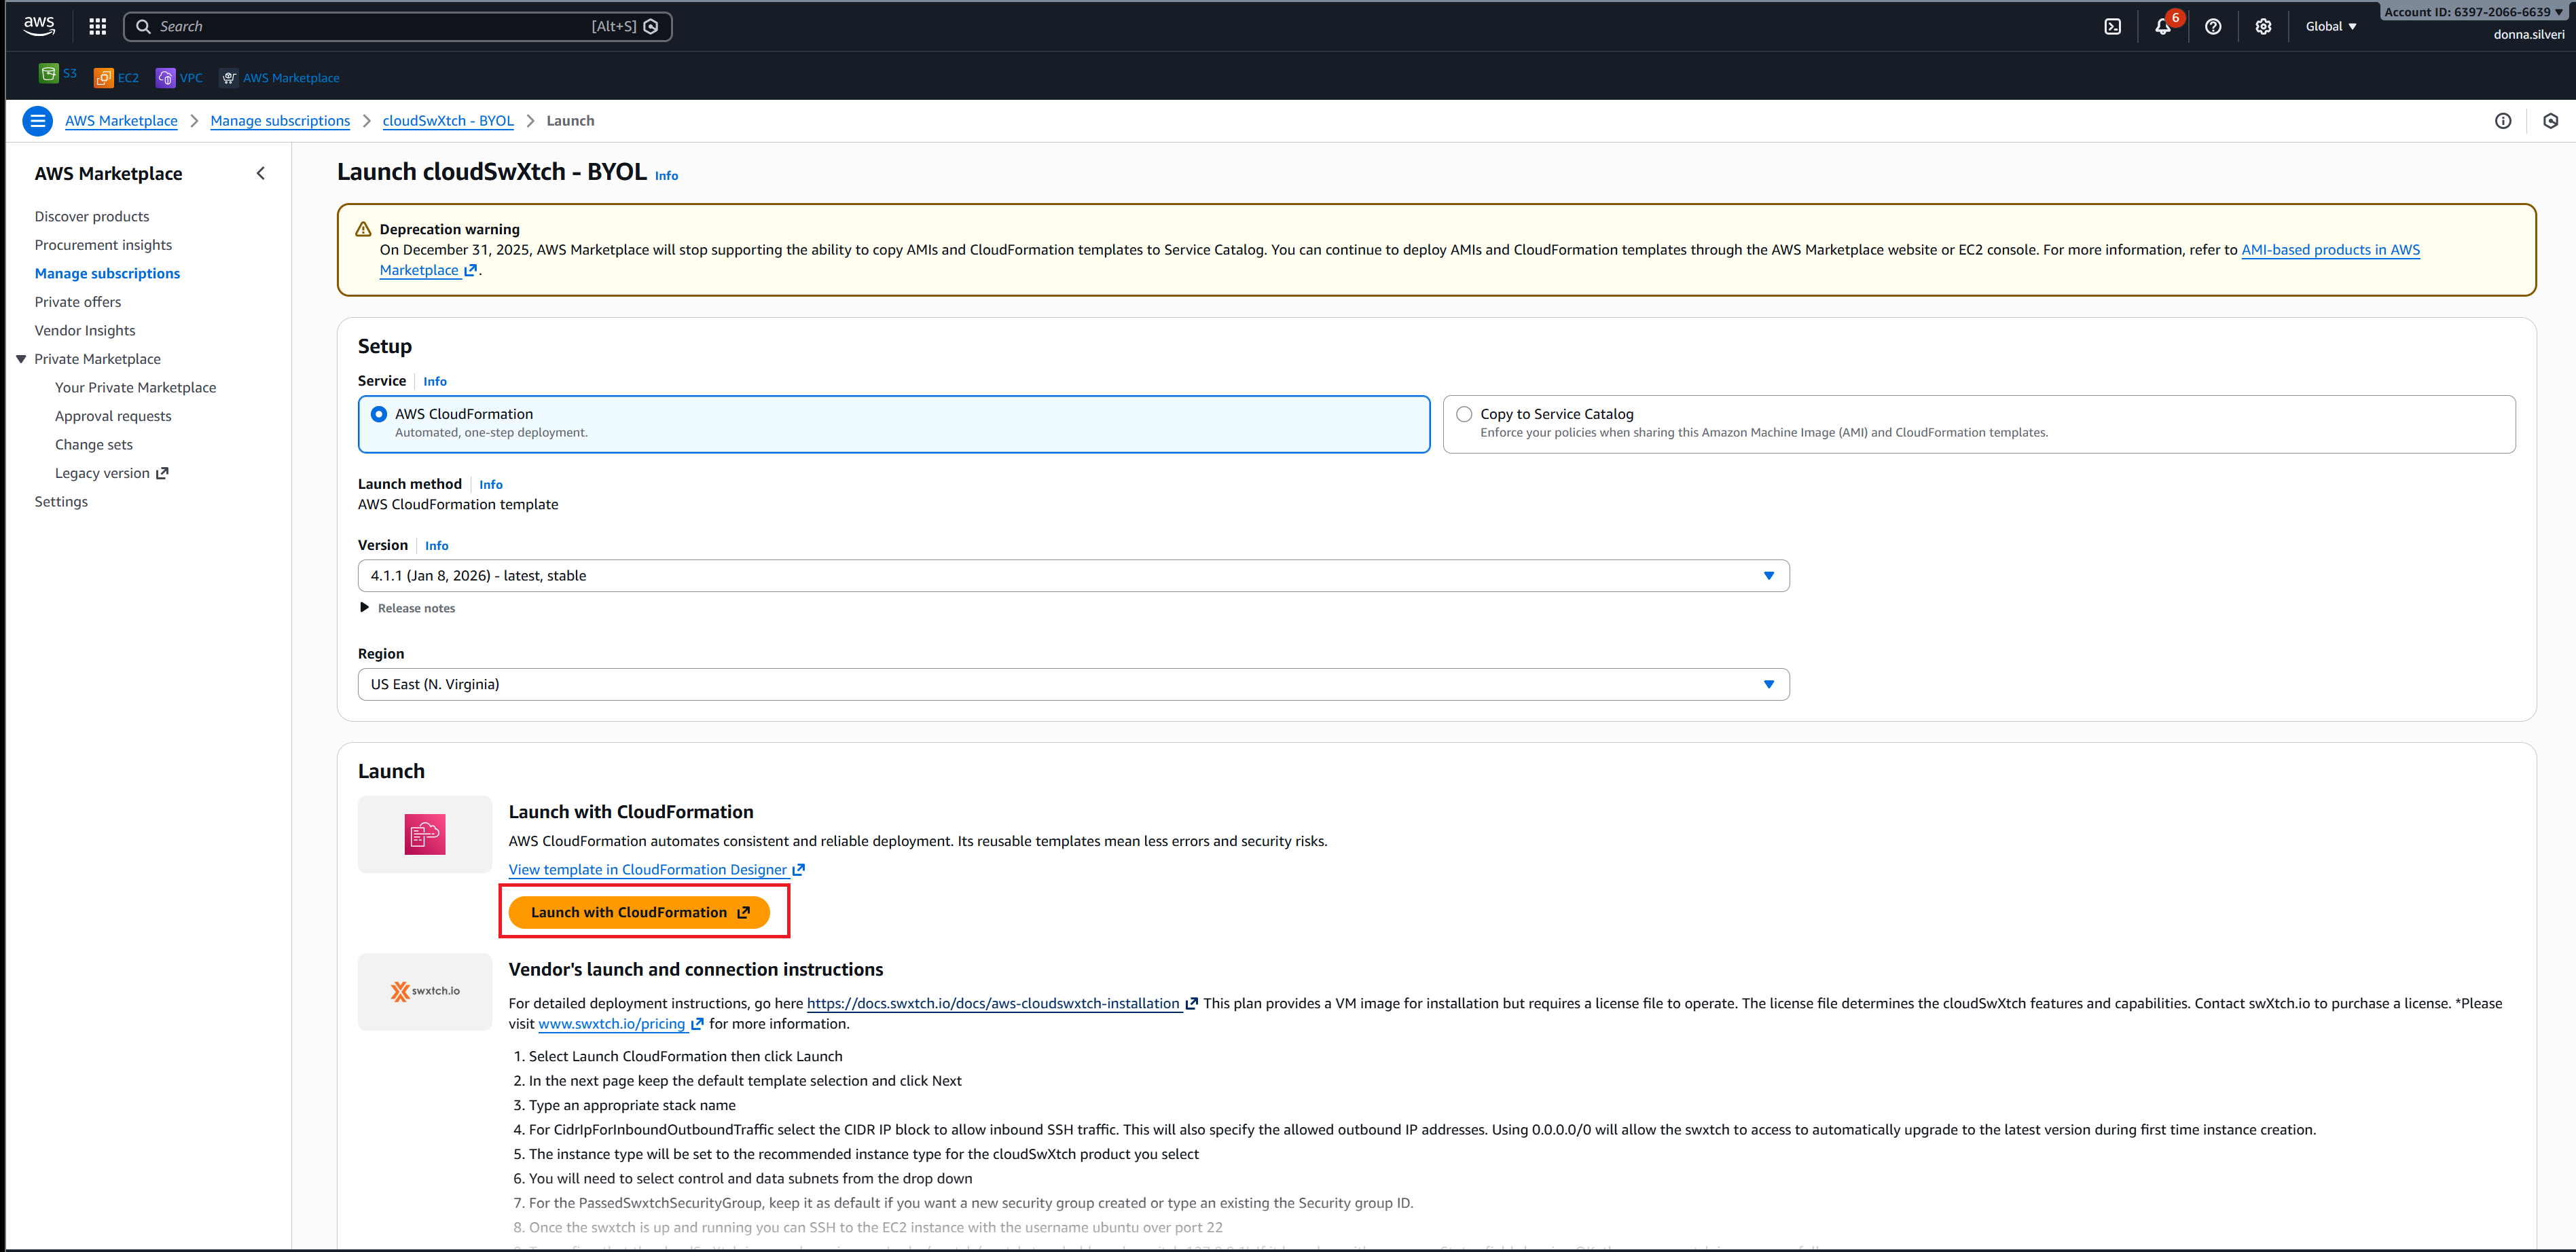This screenshot has width=2576, height=1252.
Task: Toggle the hamburger navigation menu button
Action: pos(37,121)
